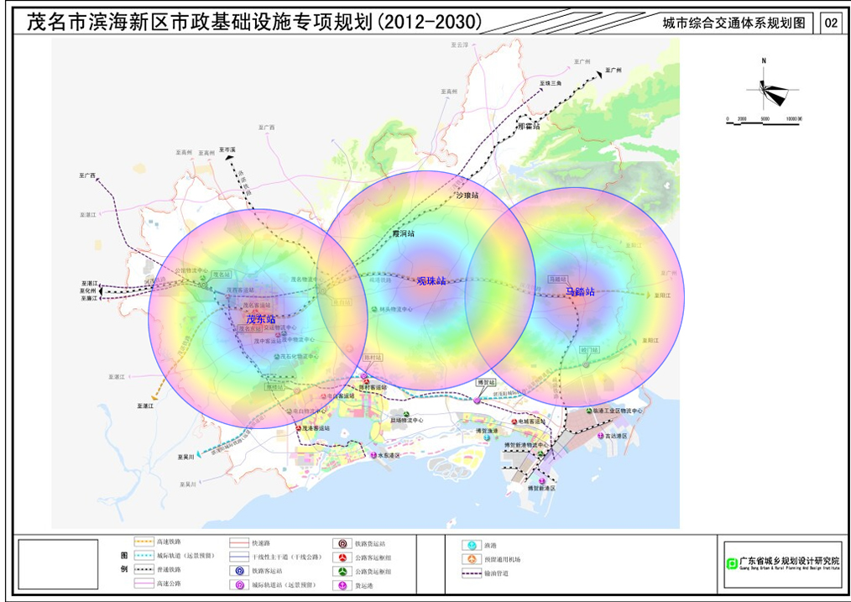Click the institute's green logo
Viewport: 851px width, 602px height.
(x=731, y=563)
